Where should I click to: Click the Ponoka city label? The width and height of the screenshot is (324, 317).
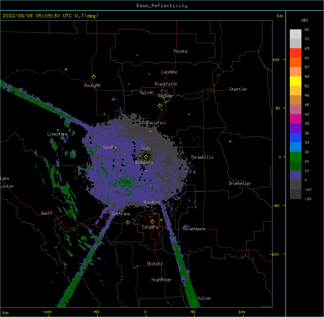pyautogui.click(x=180, y=51)
